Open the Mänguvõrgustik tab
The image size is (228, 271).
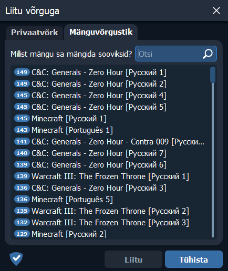(x=101, y=32)
